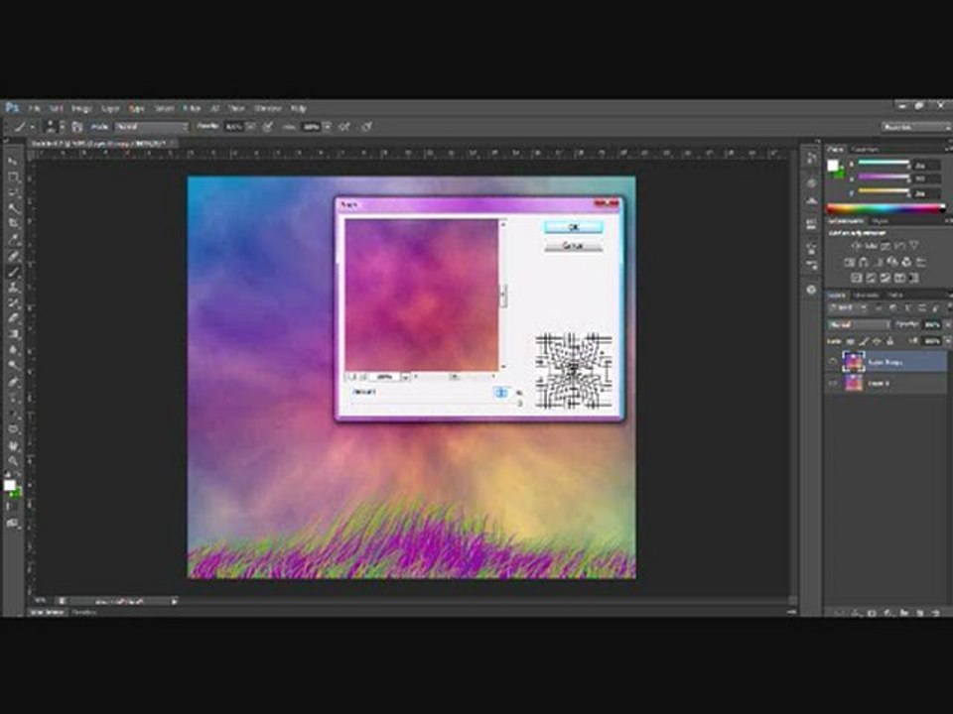
Task: Click the Timeline tab at bottom
Action: coord(84,613)
